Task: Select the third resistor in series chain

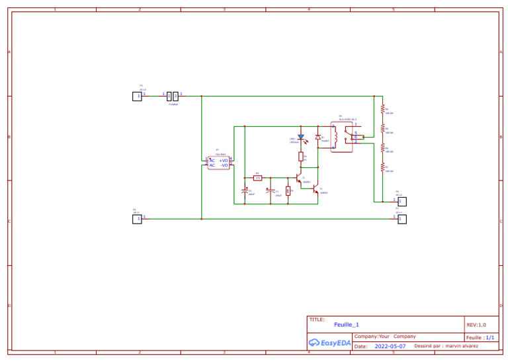Action: pos(382,148)
